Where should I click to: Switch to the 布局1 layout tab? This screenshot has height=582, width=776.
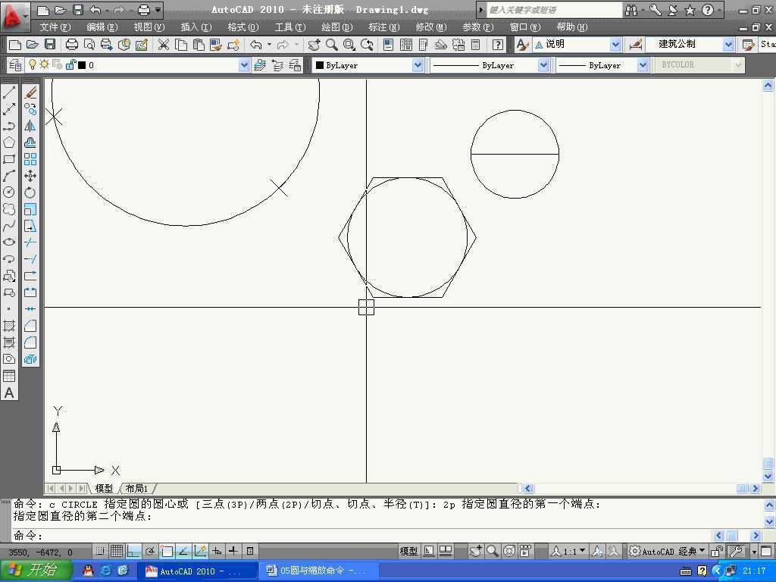137,489
